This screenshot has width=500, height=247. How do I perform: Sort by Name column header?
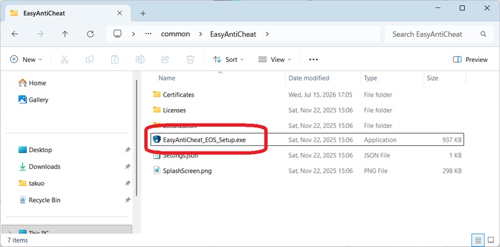coord(167,78)
